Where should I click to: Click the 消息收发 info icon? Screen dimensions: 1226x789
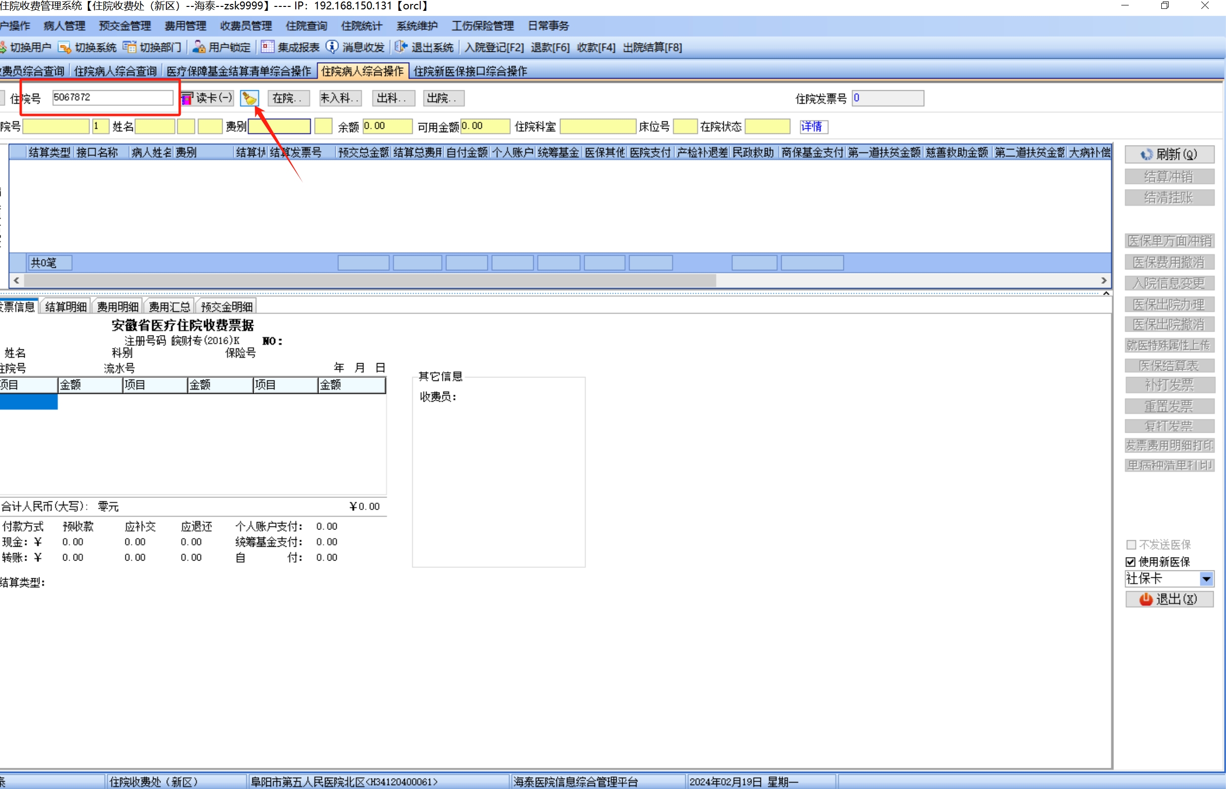point(332,47)
